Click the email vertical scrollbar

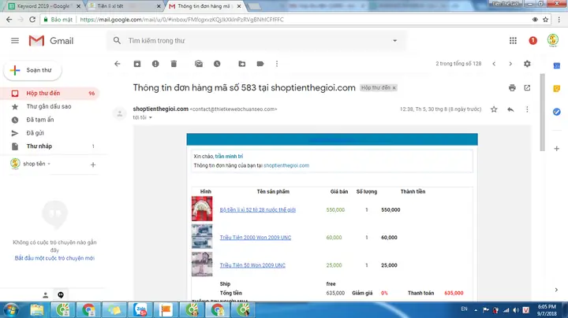[542, 113]
